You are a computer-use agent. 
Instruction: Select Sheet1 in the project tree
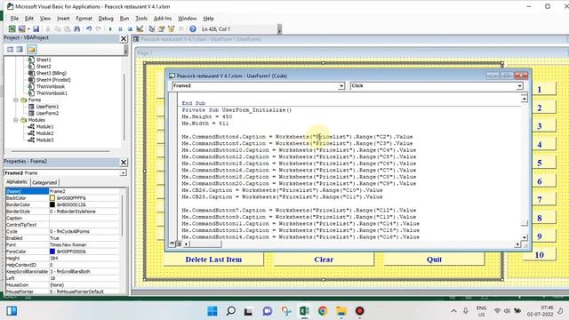(x=44, y=60)
